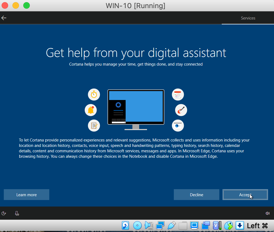Click the Cortana data collection paragraph

coord(134,148)
